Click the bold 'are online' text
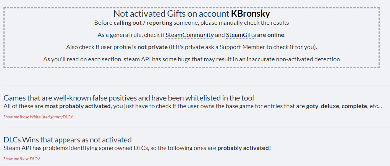Image resolution: width=390 pixels, height=166 pixels. tap(271, 35)
